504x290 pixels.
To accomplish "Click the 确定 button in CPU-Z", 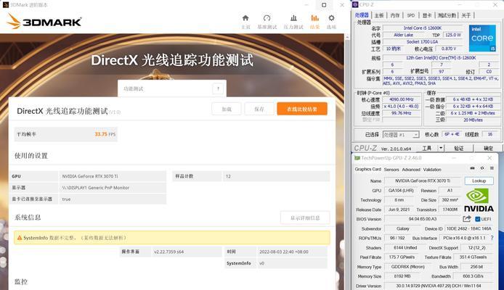I will pos(488,148).
